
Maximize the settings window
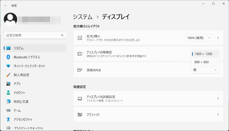213,4
